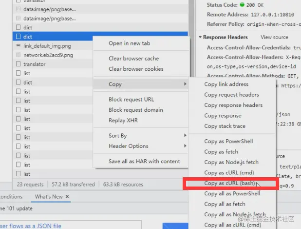This screenshot has height=229, width=301.
Task: Click the network.eb2acd9.png file icon
Action: point(18,55)
